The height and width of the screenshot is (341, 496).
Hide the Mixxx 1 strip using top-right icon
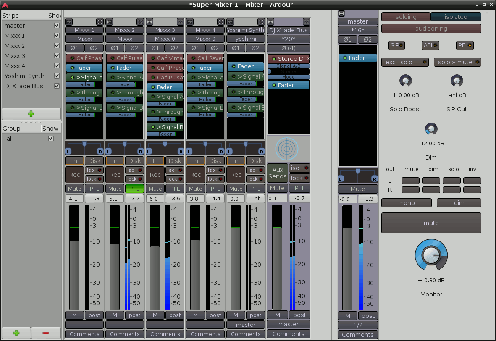100,21
